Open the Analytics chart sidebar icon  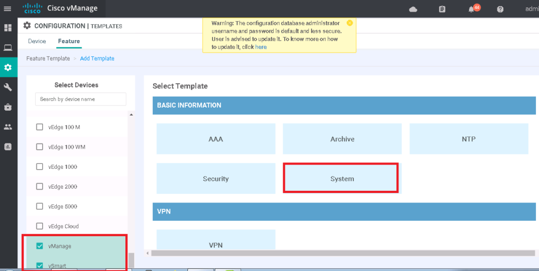click(x=8, y=147)
